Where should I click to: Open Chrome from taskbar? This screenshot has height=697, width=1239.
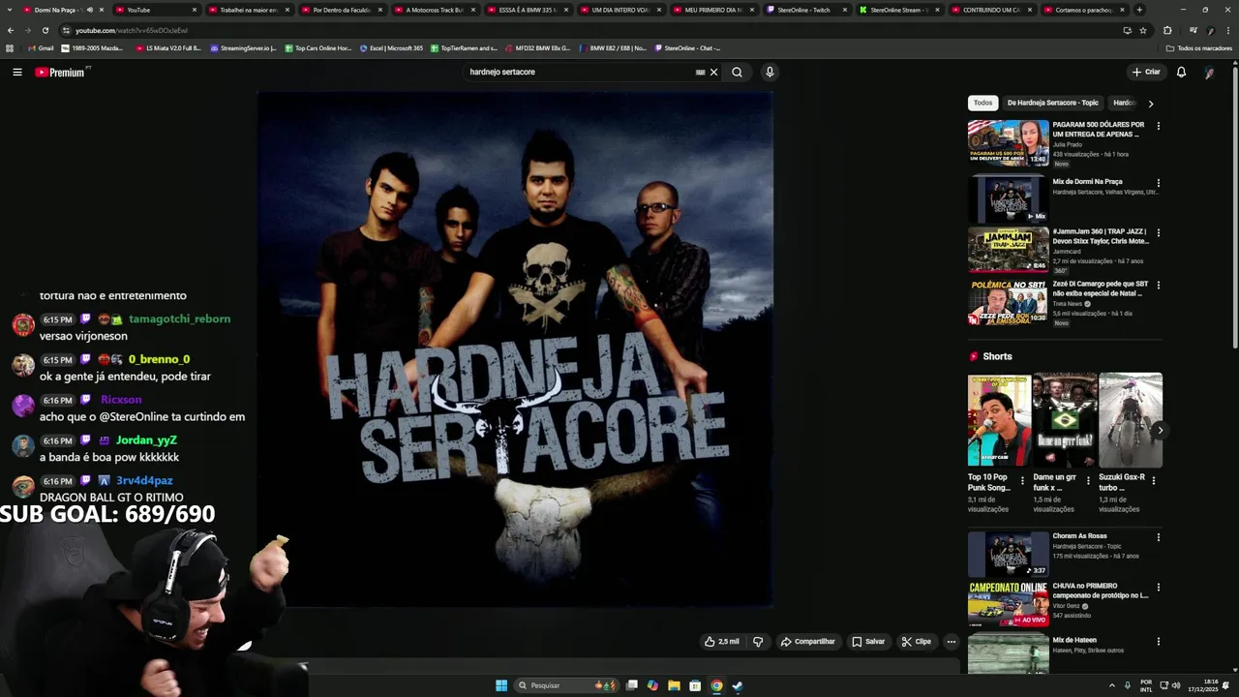click(x=716, y=685)
